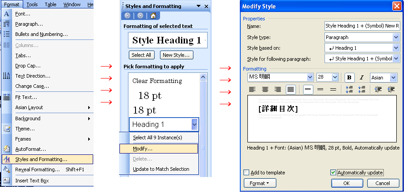Open the font name dropdown MS 明朝

coord(310,77)
